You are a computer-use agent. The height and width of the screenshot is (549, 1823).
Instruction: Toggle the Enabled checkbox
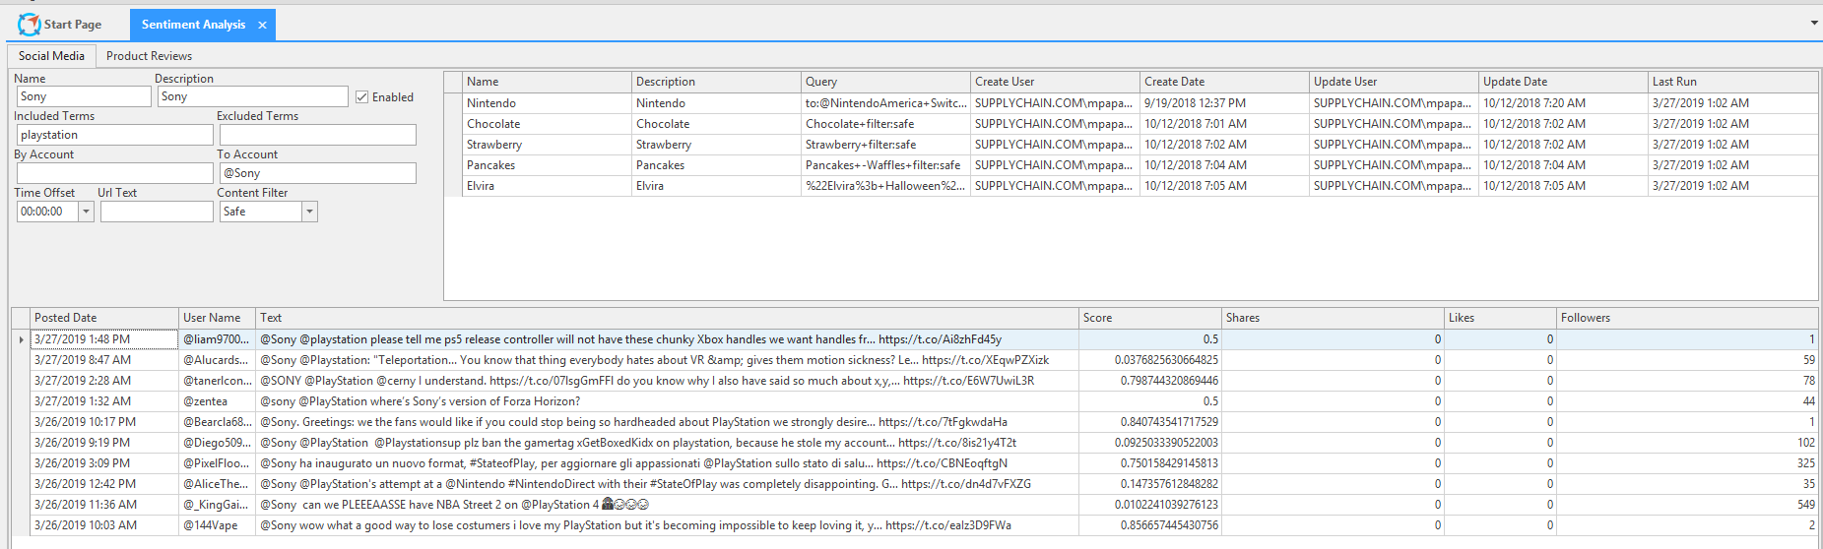[361, 96]
